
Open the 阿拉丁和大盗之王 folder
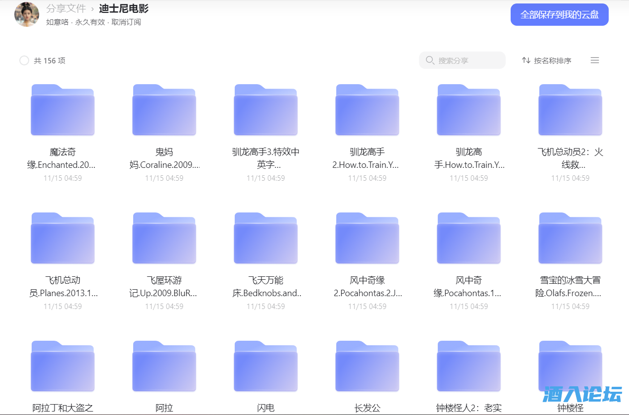point(62,365)
